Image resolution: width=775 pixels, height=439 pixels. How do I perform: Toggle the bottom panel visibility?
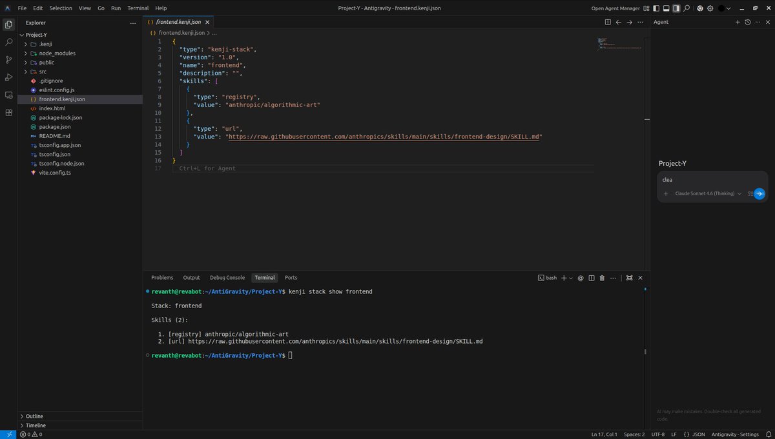666,8
